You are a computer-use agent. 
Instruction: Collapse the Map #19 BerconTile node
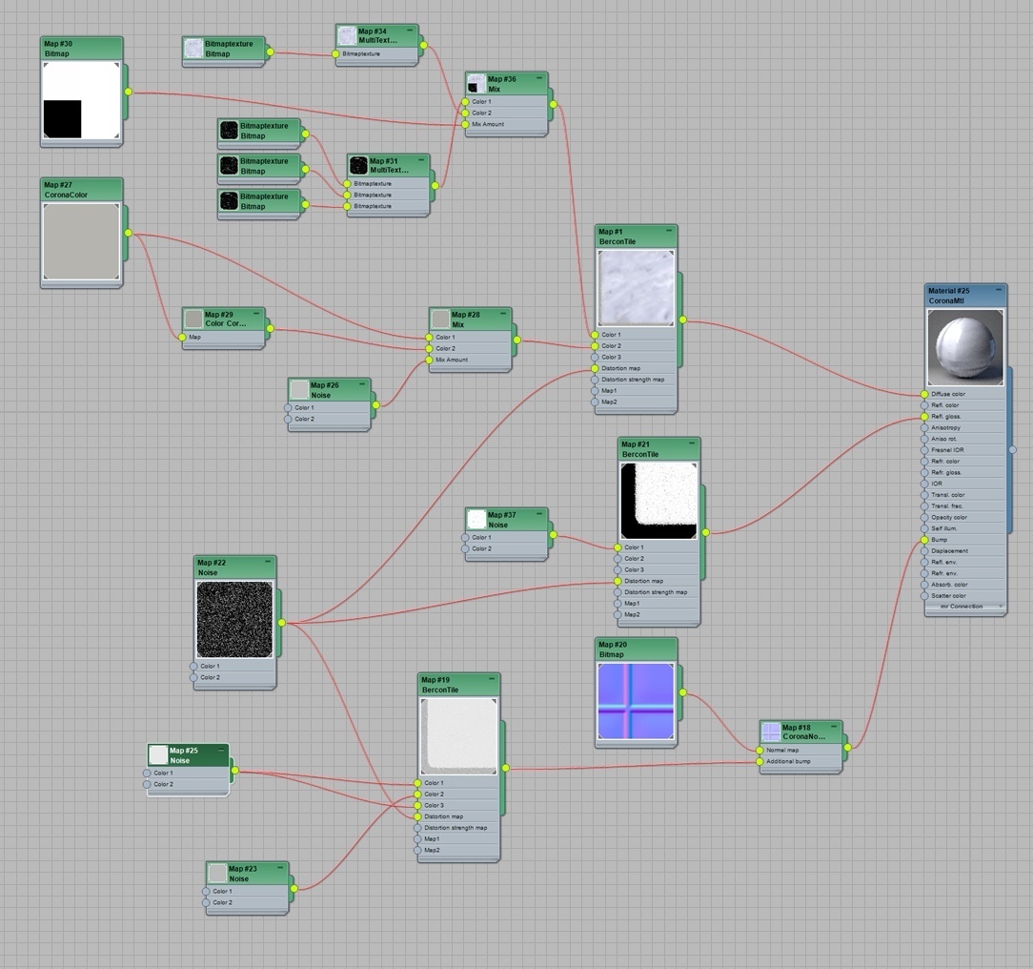(492, 680)
